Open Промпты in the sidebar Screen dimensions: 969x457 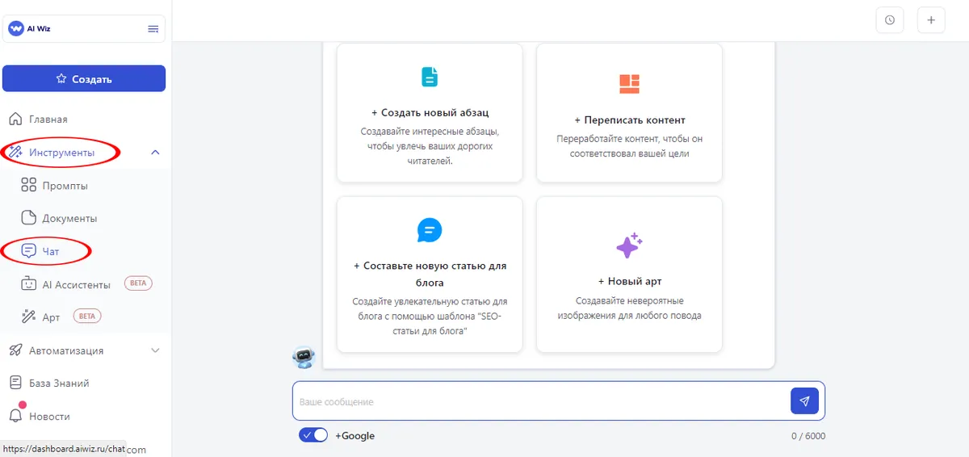pos(65,186)
